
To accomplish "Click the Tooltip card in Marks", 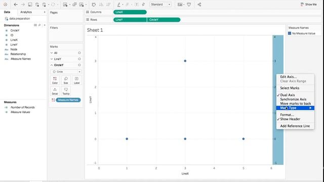I will (66, 91).
